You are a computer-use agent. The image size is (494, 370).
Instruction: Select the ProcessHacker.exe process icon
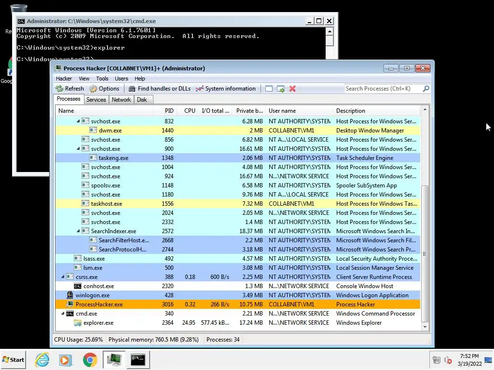(x=70, y=304)
